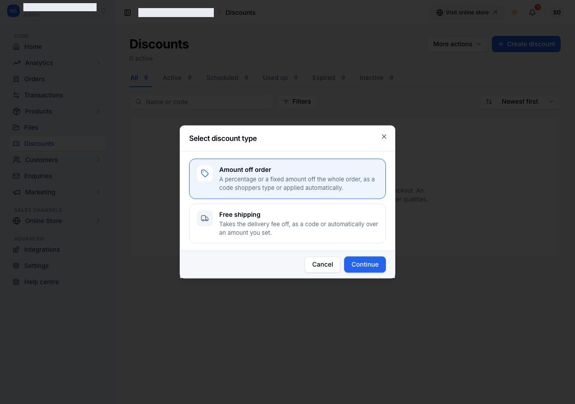Switch to the Expired tab
The width and height of the screenshot is (575, 404).
329,78
